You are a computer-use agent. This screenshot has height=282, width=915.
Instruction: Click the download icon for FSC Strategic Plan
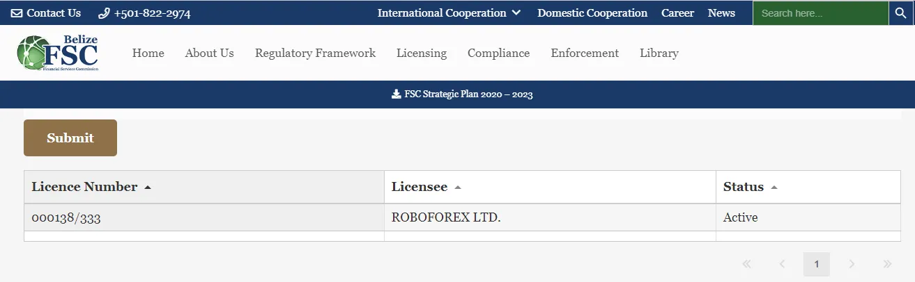click(x=396, y=94)
